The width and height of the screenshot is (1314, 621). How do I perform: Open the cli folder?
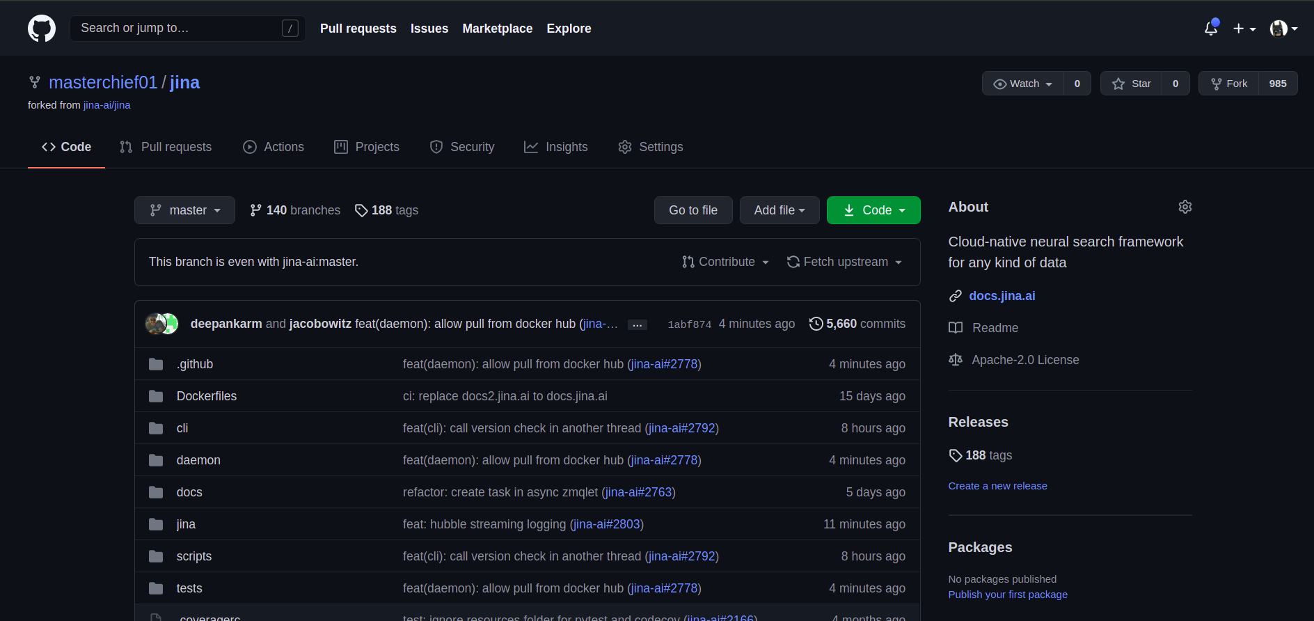coord(182,428)
